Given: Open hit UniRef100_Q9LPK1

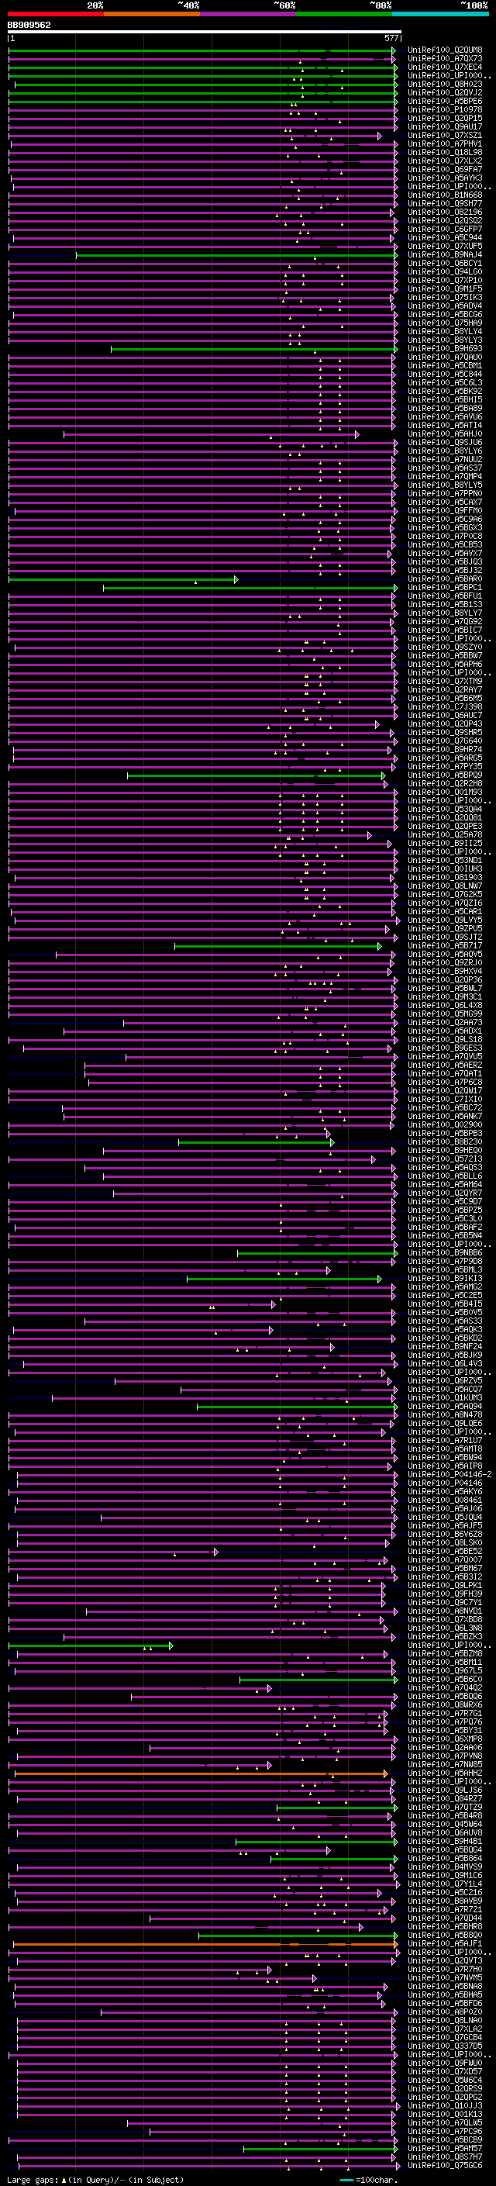Looking at the screenshot, I should pyautogui.click(x=445, y=1586).
